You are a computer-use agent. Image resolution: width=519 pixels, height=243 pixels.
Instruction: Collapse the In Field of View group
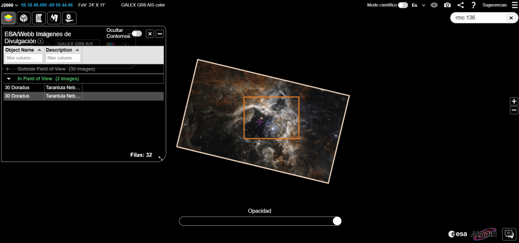coord(9,79)
